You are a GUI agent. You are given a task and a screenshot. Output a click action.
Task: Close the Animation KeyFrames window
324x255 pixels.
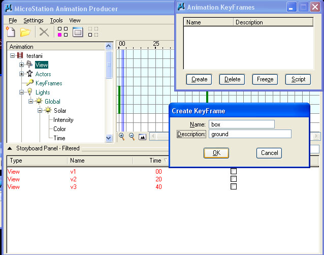click(315, 7)
